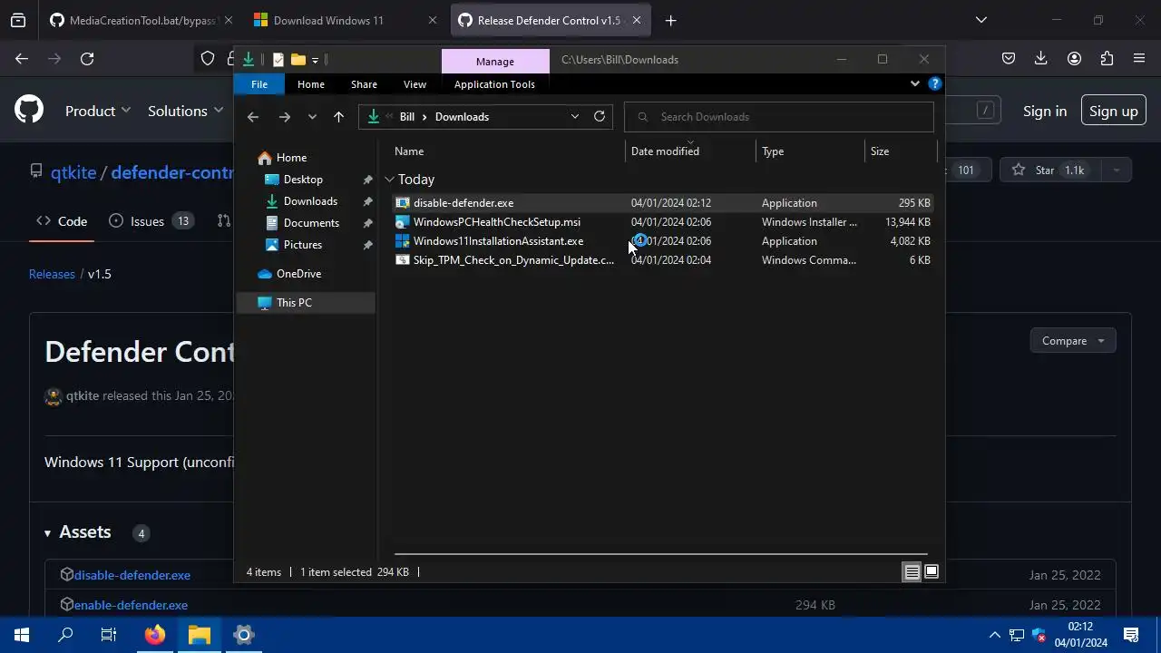This screenshot has width=1161, height=653.
Task: Refresh the Downloads folder view
Action: coord(600,116)
